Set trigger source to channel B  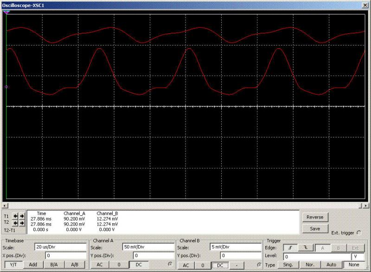click(x=339, y=248)
